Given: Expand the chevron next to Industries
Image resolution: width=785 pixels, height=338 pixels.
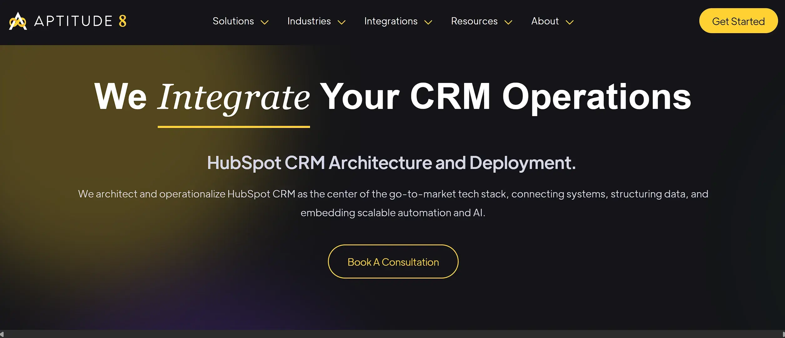Looking at the screenshot, I should [342, 22].
